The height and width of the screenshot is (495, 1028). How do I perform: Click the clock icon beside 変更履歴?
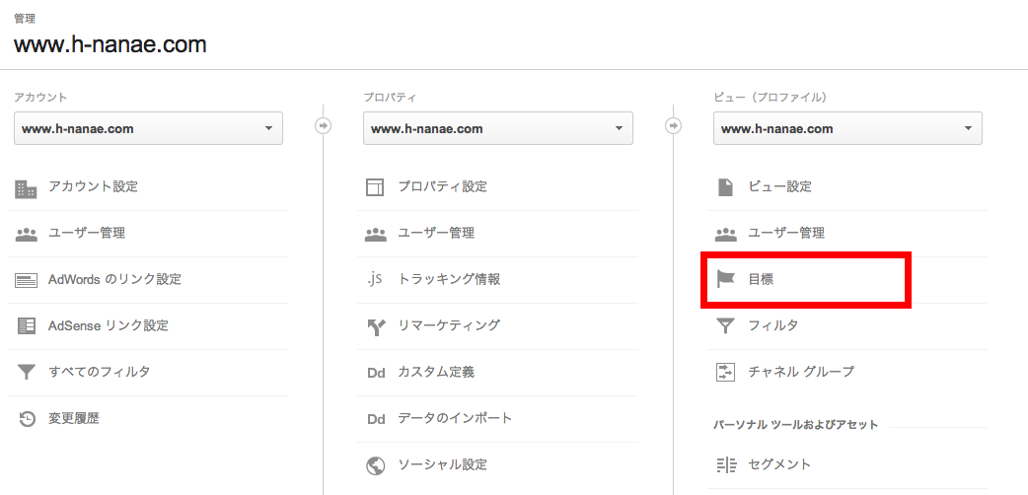27,419
